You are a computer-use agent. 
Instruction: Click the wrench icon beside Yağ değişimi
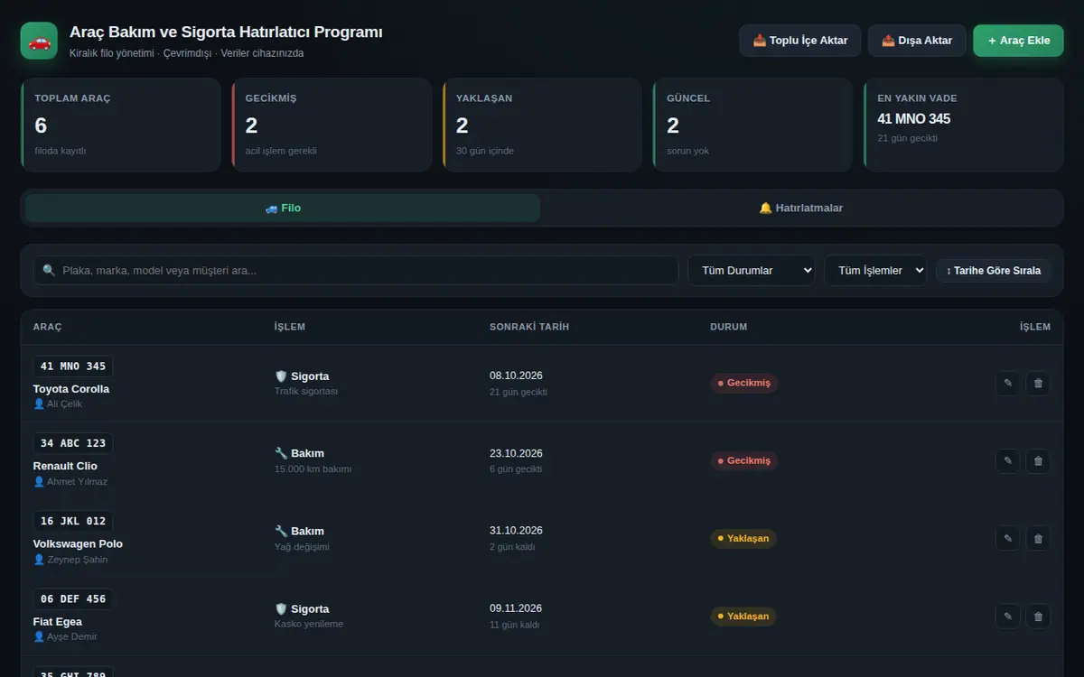point(281,531)
